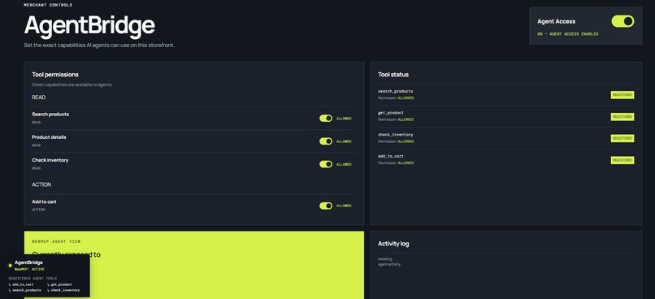Select search_products in the registered agent tools
The image size is (655, 299).
[x=26, y=290]
